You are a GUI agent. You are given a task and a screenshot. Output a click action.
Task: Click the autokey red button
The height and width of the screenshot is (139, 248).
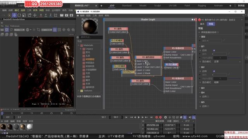[x=160, y=117]
